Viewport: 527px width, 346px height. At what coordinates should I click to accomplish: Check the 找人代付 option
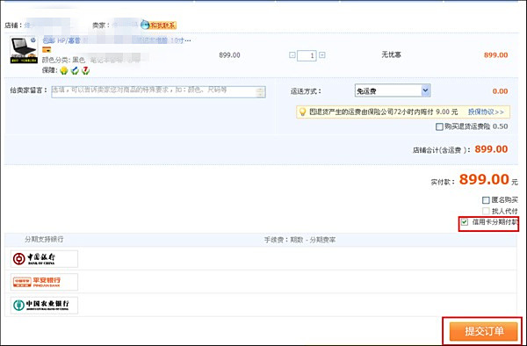486,211
